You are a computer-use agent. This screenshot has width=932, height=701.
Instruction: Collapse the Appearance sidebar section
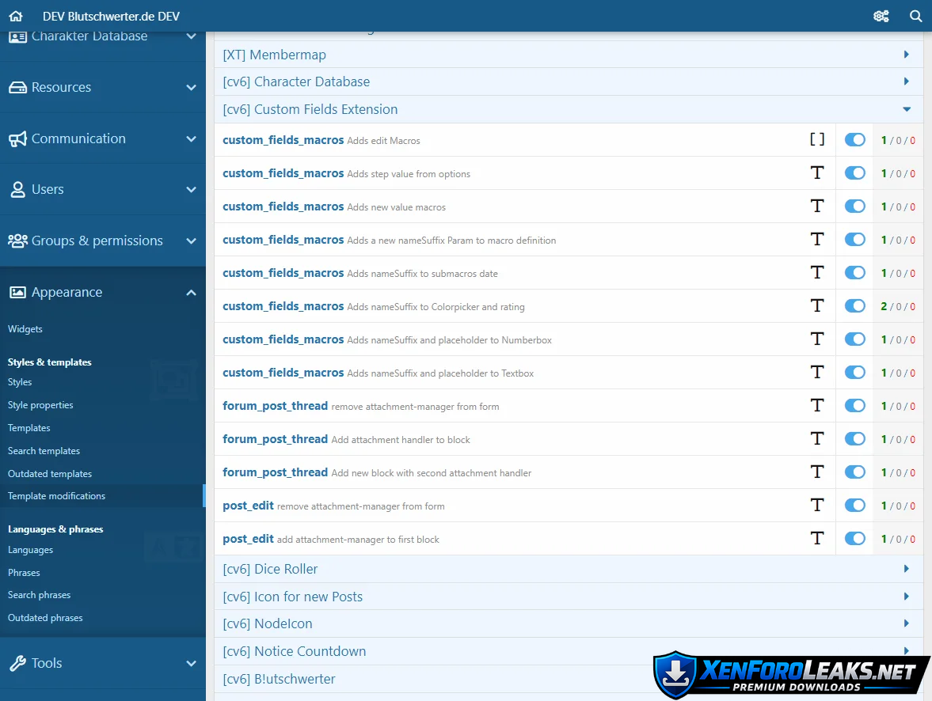[191, 293]
